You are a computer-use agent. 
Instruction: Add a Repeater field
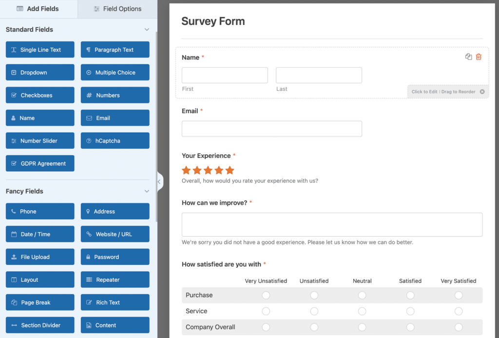coord(115,279)
